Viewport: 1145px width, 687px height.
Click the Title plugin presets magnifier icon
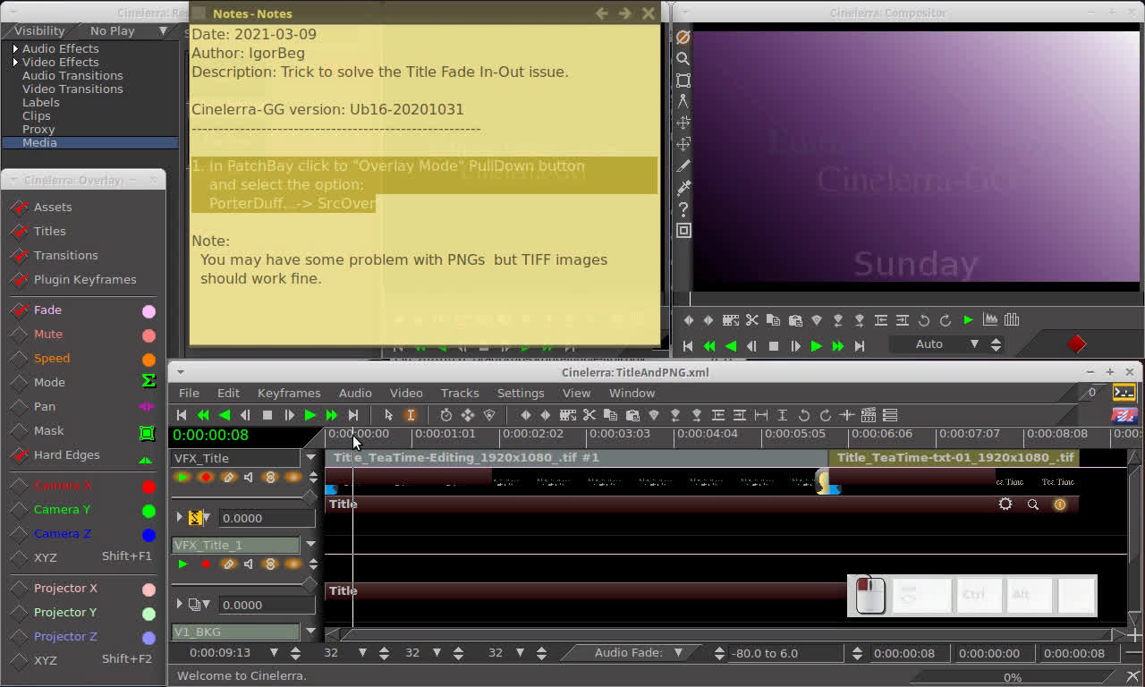(x=1033, y=505)
